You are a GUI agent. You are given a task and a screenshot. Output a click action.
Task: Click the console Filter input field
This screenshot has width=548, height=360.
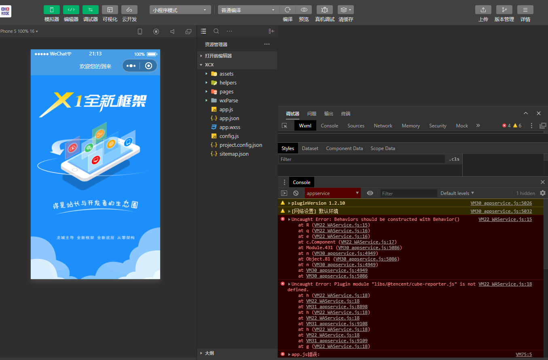(408, 193)
